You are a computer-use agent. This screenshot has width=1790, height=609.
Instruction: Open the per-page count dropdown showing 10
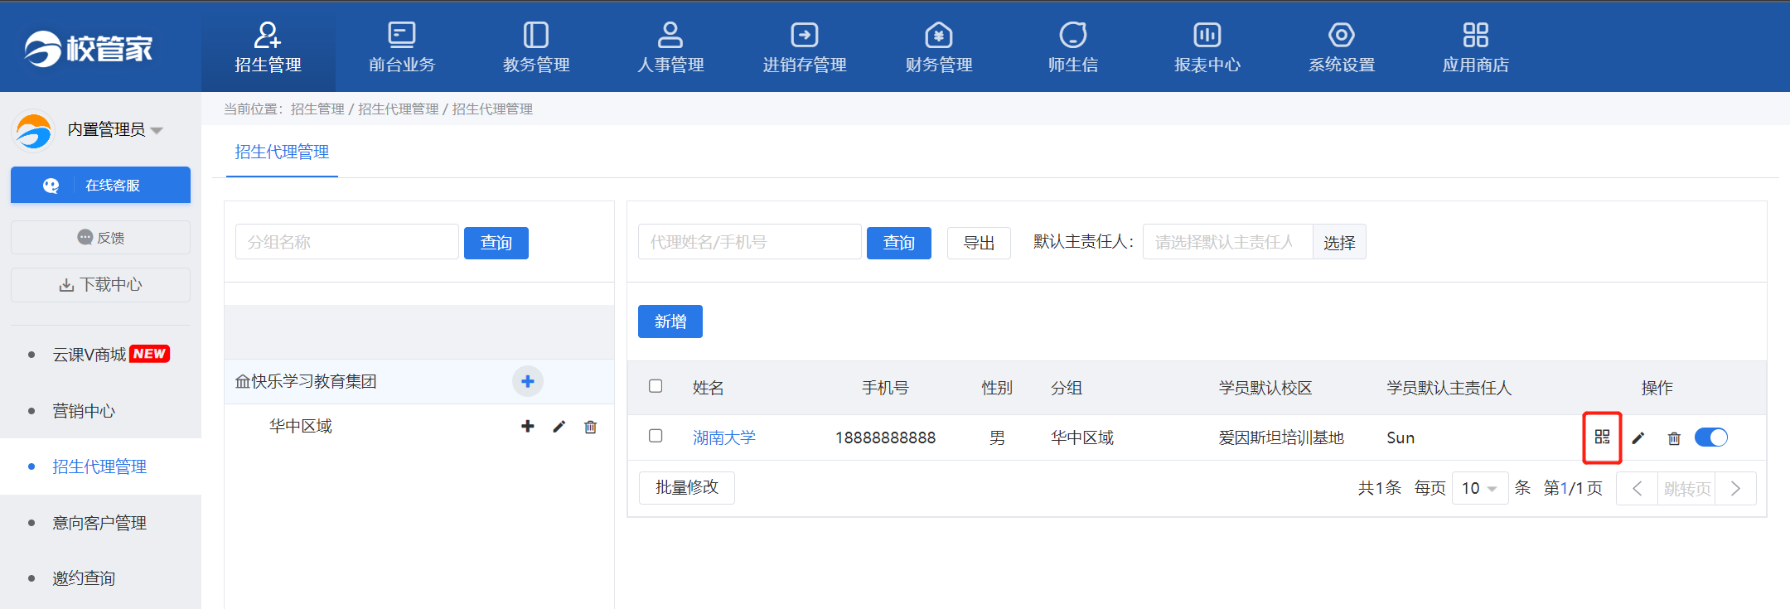pos(1479,488)
